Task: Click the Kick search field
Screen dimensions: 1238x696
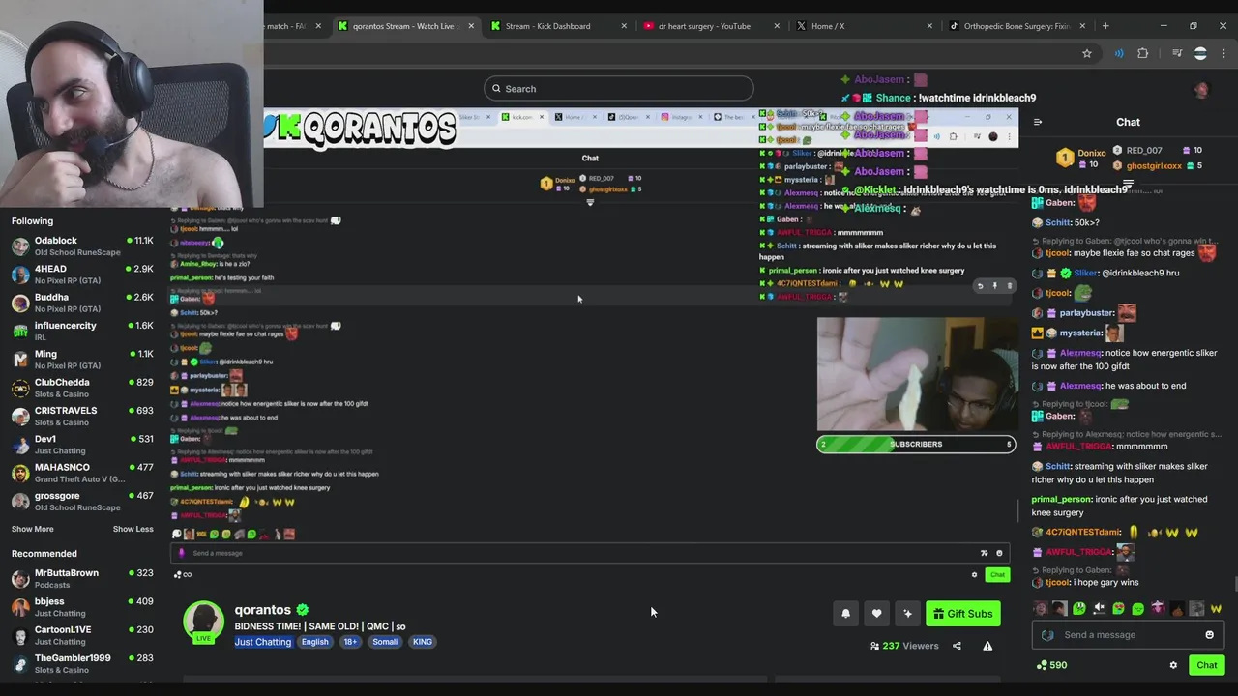Action: click(x=619, y=89)
